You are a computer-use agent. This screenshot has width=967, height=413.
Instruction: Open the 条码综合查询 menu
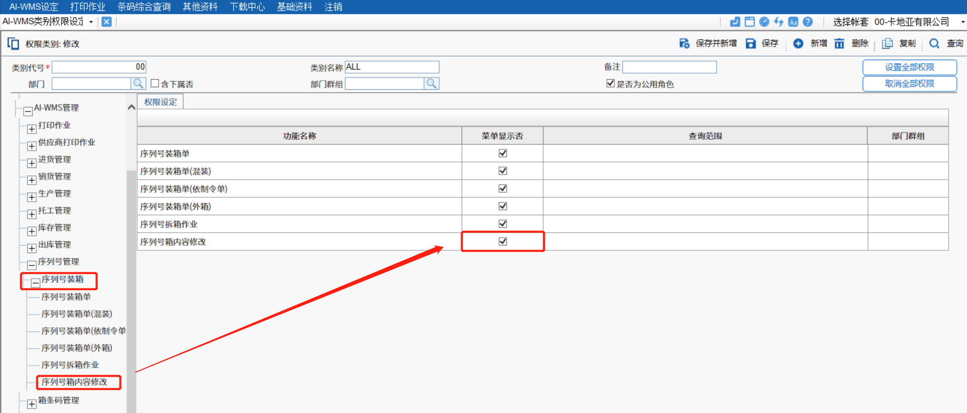tap(144, 7)
